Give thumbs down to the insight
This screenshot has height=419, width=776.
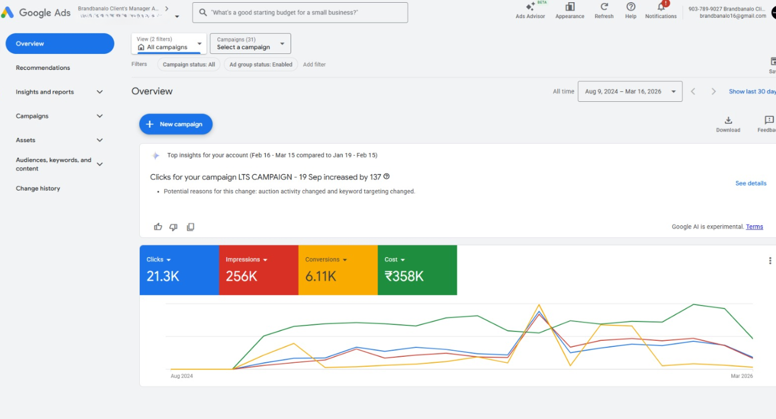click(173, 227)
